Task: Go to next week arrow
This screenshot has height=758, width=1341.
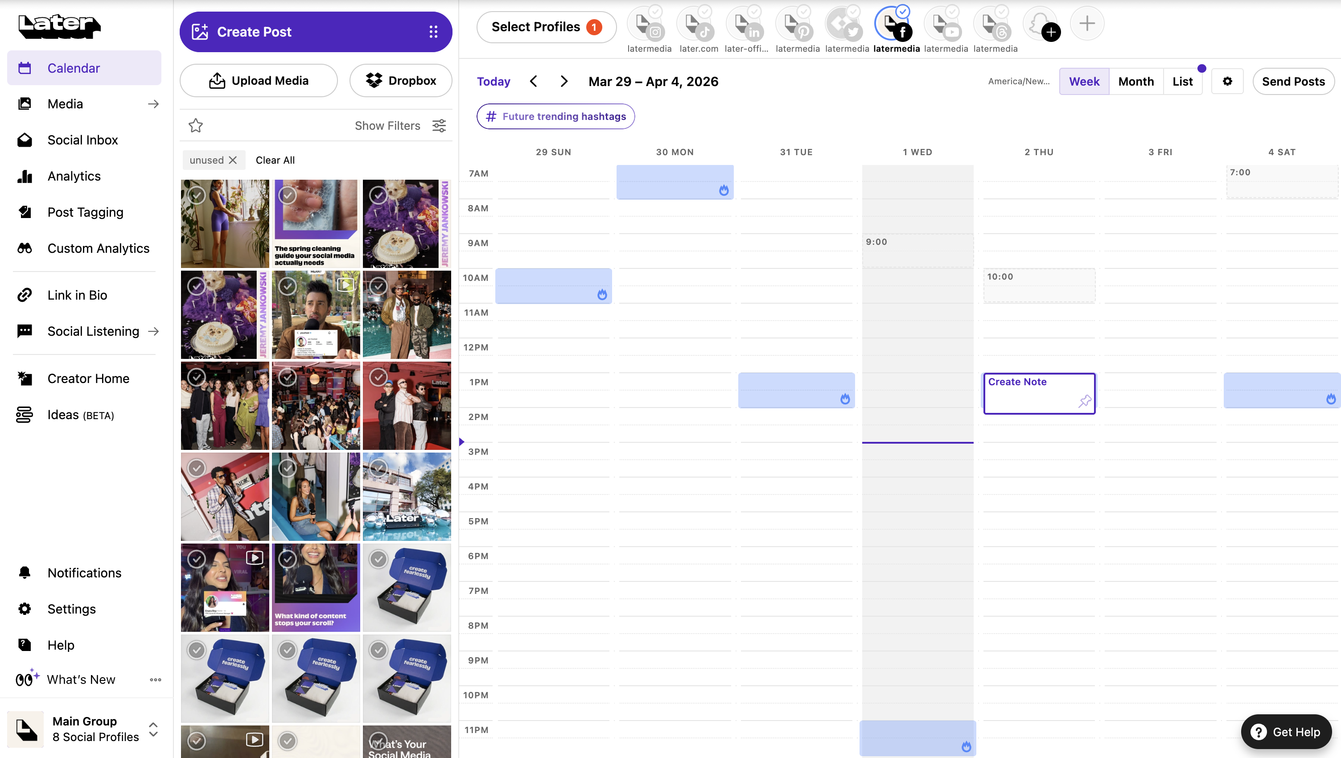Action: (564, 81)
